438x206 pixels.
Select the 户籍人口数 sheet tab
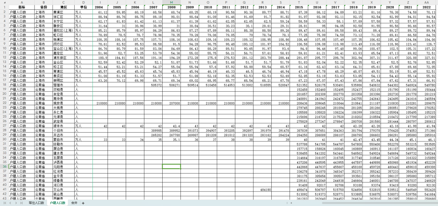[x=57, y=203]
